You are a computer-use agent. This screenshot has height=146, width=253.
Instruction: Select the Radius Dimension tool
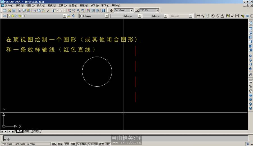tap(213, 16)
